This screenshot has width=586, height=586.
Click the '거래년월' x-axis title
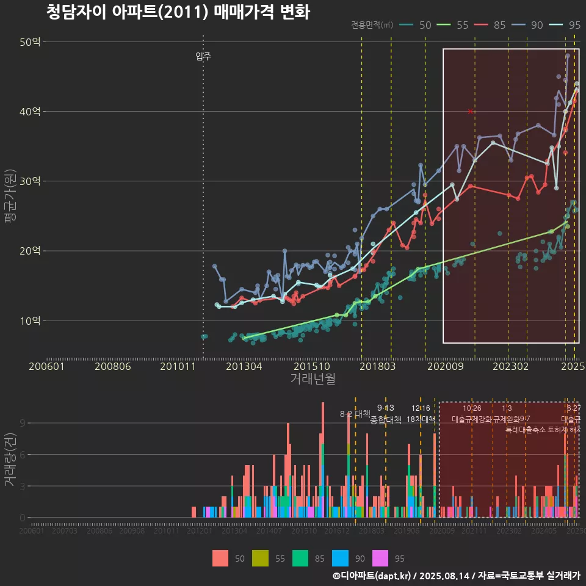(313, 378)
